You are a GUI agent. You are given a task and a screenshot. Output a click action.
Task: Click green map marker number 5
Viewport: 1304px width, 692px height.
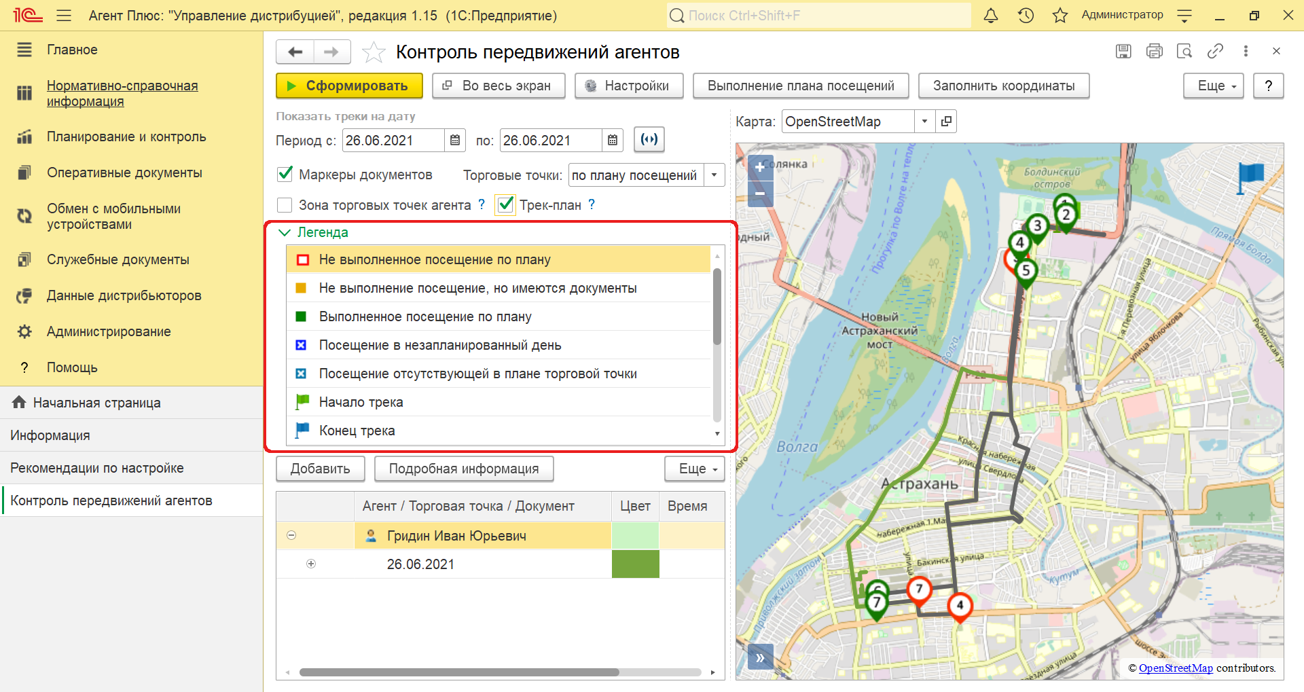tap(1026, 272)
